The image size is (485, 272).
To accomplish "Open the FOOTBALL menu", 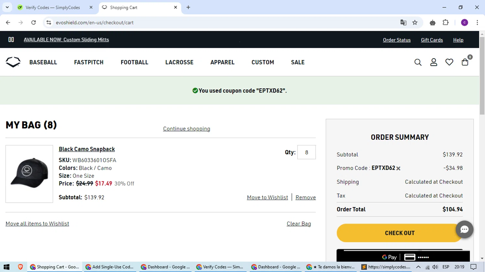I will [134, 62].
